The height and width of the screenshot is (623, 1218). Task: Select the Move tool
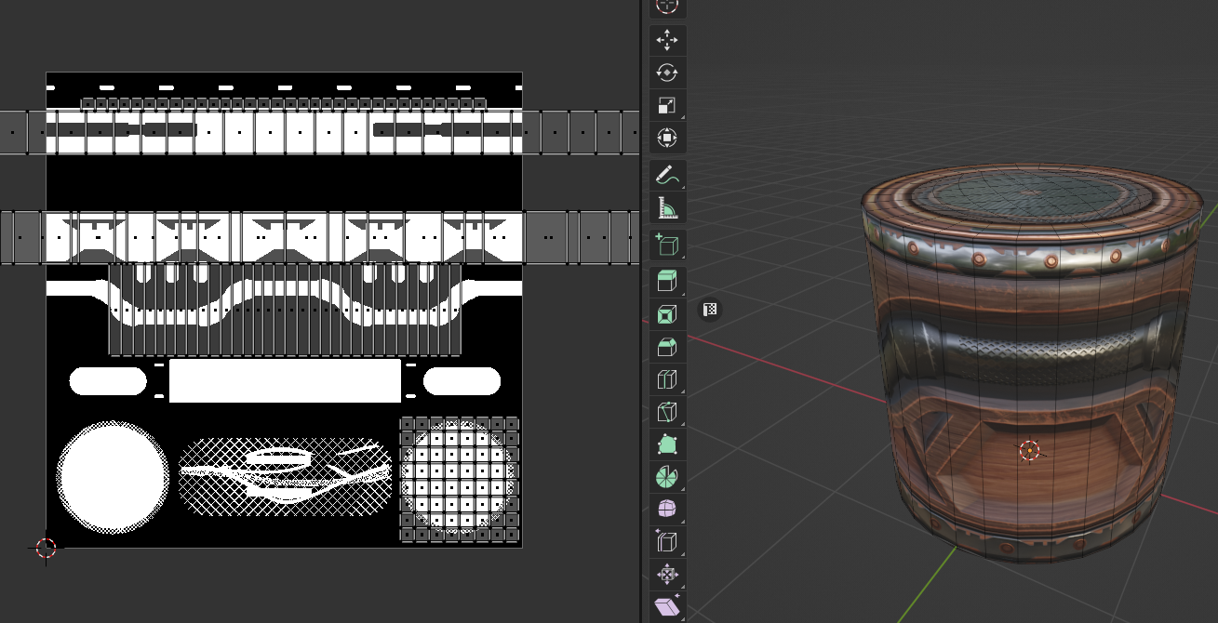coord(667,40)
